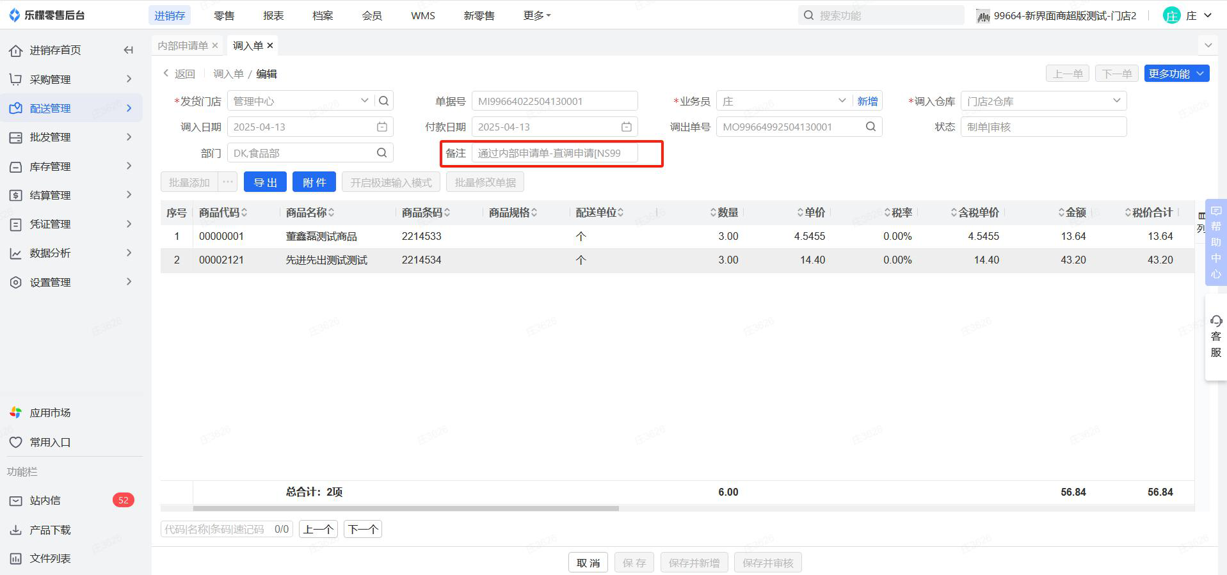Open the 客服 headset icon
Viewport: 1227px width, 575px height.
point(1215,321)
